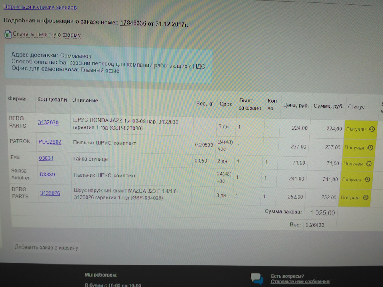Click the Код детали column header

[x=52, y=99]
